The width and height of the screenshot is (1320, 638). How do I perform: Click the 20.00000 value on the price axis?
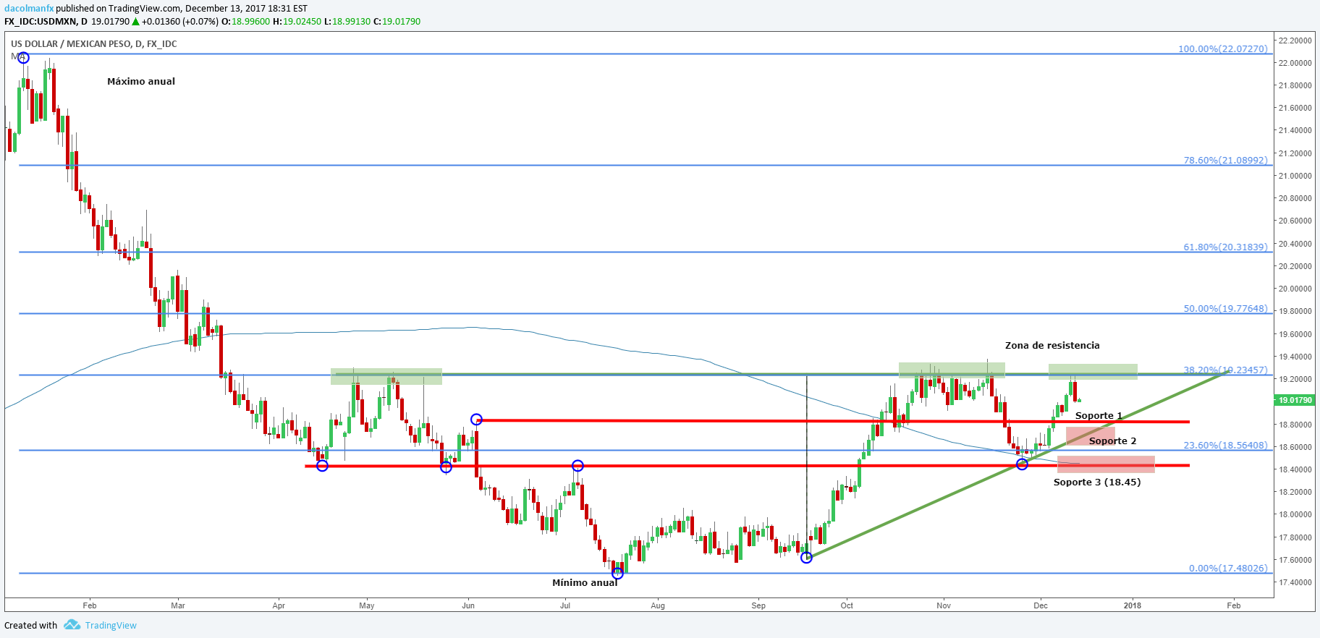1295,289
